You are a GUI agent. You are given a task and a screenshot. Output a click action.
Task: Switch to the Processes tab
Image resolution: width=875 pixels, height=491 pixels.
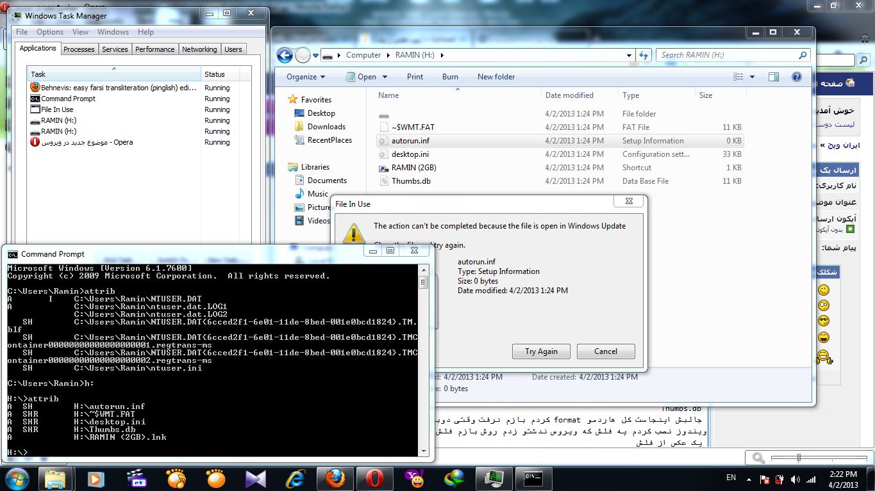79,49
